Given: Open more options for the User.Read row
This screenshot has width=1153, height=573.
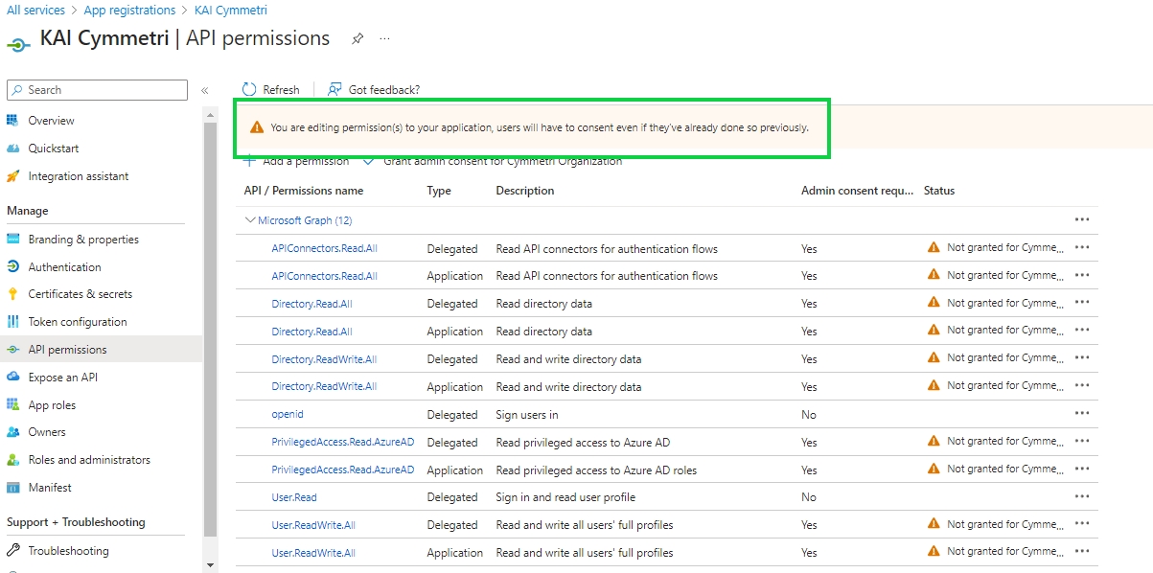Looking at the screenshot, I should (1082, 496).
